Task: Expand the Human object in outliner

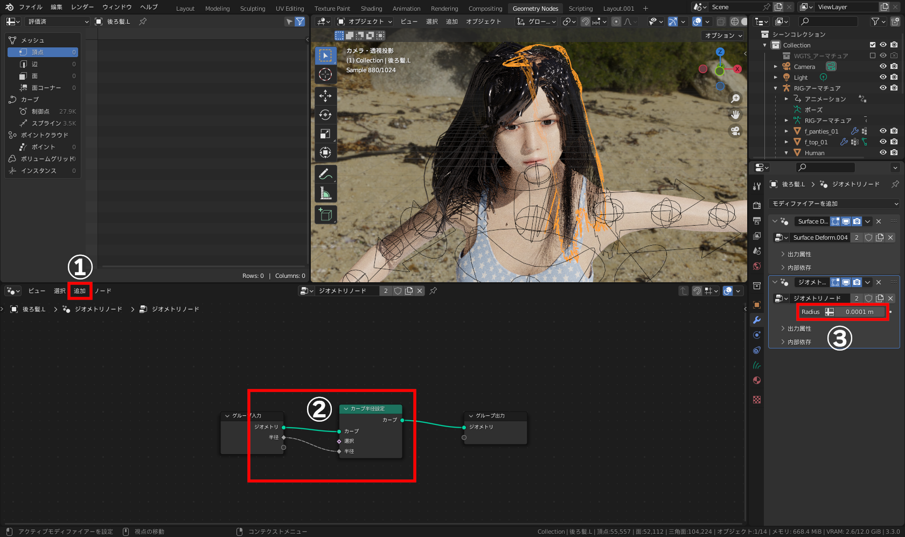Action: click(x=786, y=153)
